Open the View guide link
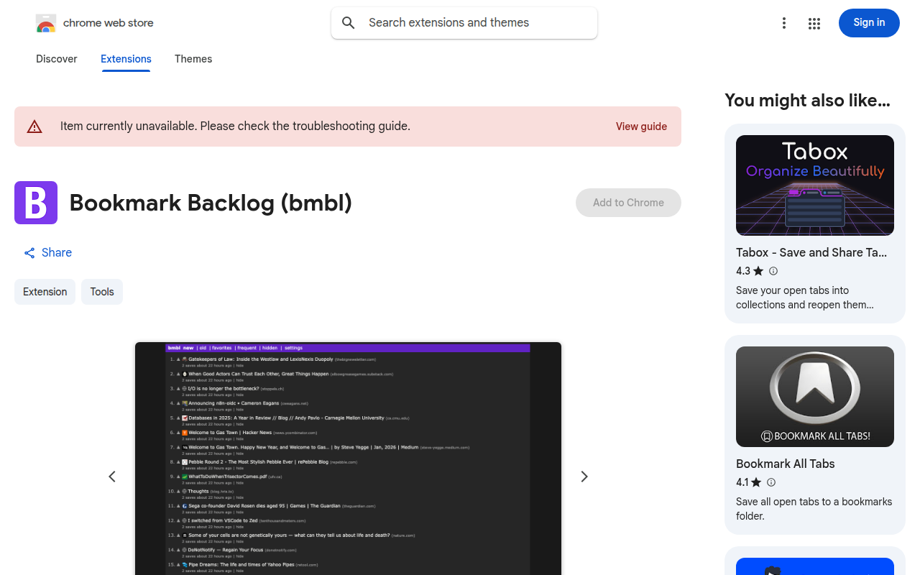The image size is (920, 575). (641, 126)
